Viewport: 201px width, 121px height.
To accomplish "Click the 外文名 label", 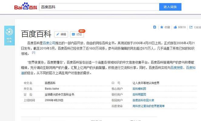I will click(28, 89).
